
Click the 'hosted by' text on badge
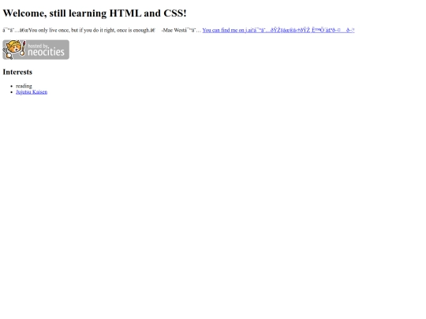click(x=38, y=46)
